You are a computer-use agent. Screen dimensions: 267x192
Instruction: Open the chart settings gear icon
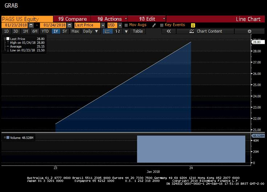250,31
